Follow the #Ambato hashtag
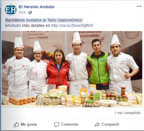Screen dimensions: 144x131 click(13, 25)
